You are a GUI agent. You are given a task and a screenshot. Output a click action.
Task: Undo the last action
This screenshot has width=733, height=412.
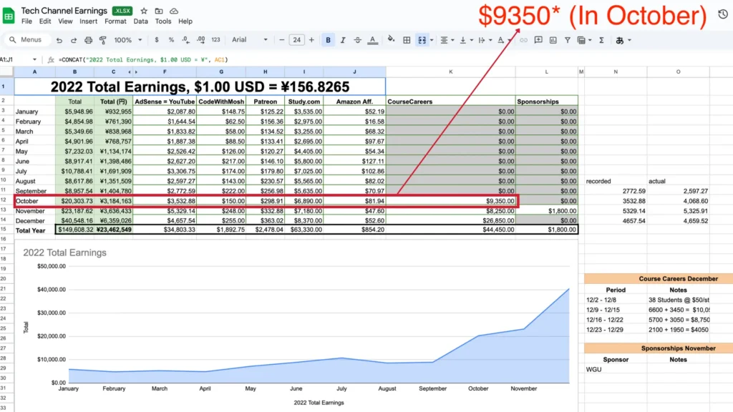point(59,40)
